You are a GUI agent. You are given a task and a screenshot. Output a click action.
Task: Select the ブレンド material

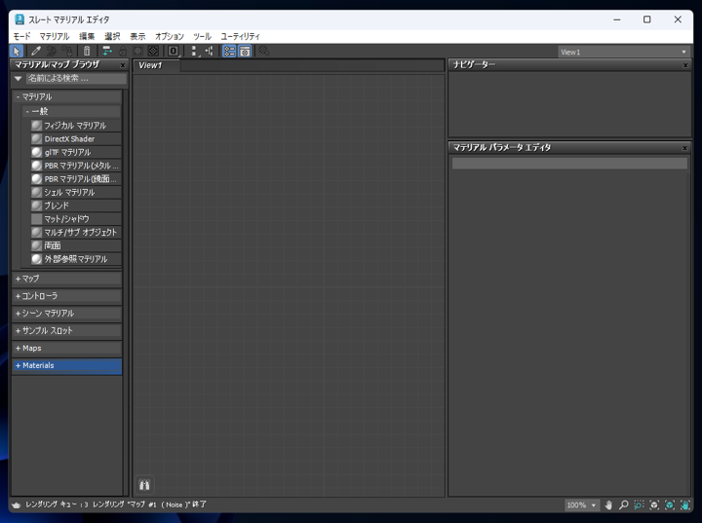(x=76, y=205)
